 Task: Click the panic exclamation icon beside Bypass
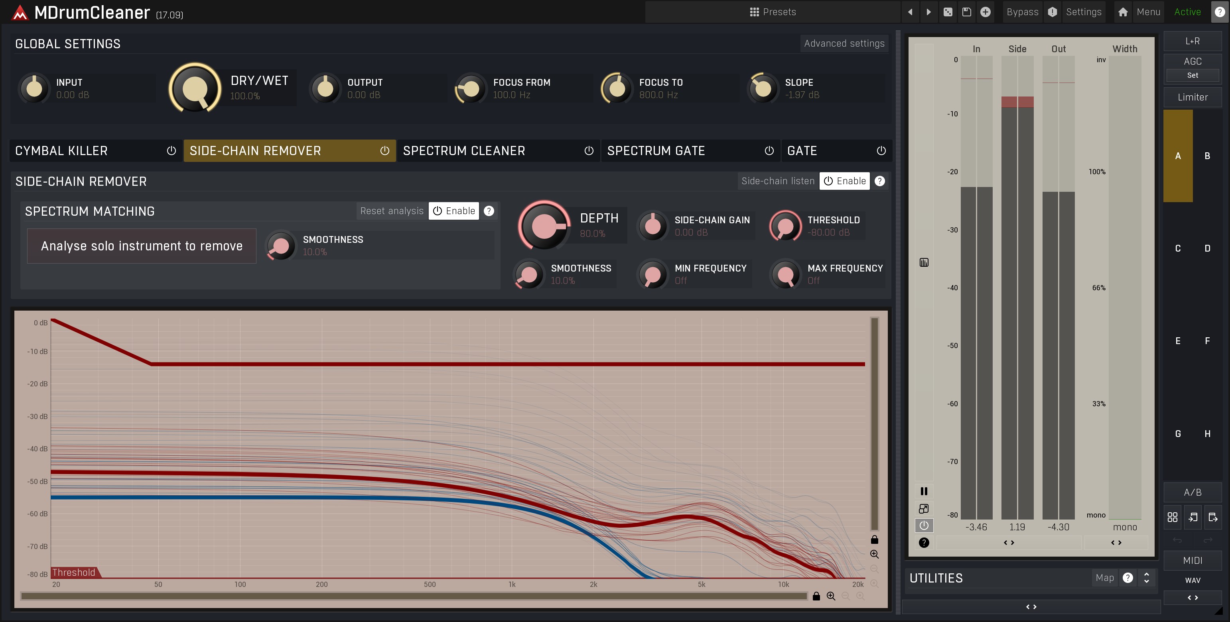[x=1053, y=12]
